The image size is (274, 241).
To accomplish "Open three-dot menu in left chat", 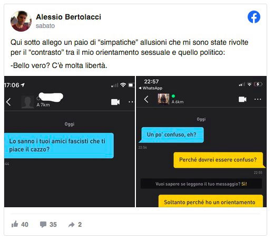I will tap(131, 102).
